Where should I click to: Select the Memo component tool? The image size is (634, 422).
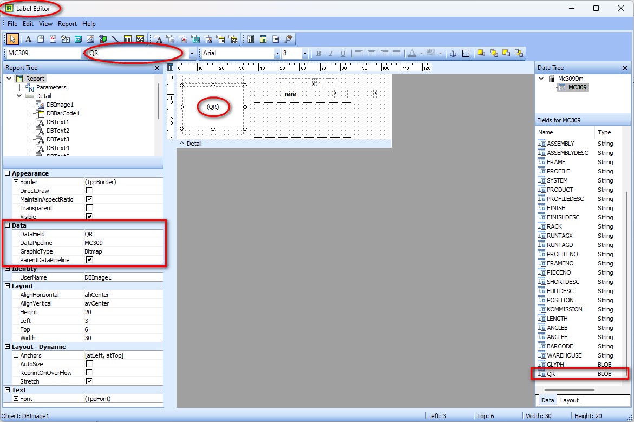pyautogui.click(x=41, y=39)
